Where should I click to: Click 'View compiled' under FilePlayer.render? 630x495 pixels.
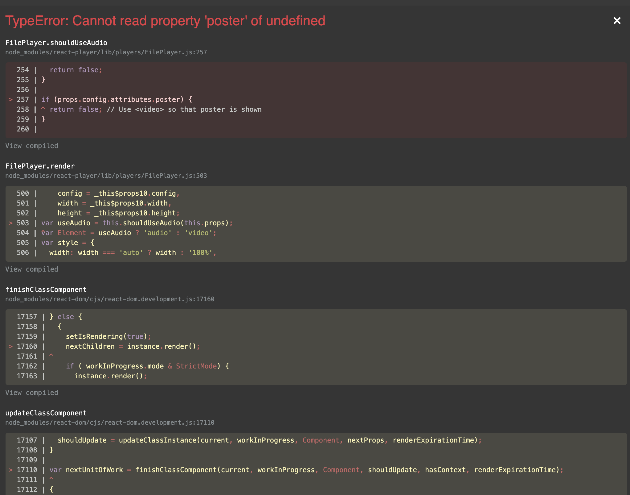tap(31, 269)
